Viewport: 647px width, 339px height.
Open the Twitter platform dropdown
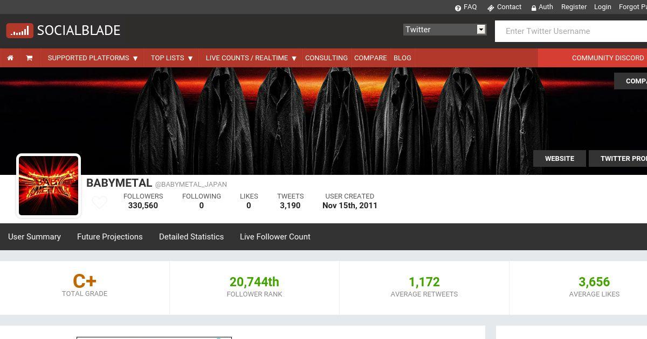(445, 30)
